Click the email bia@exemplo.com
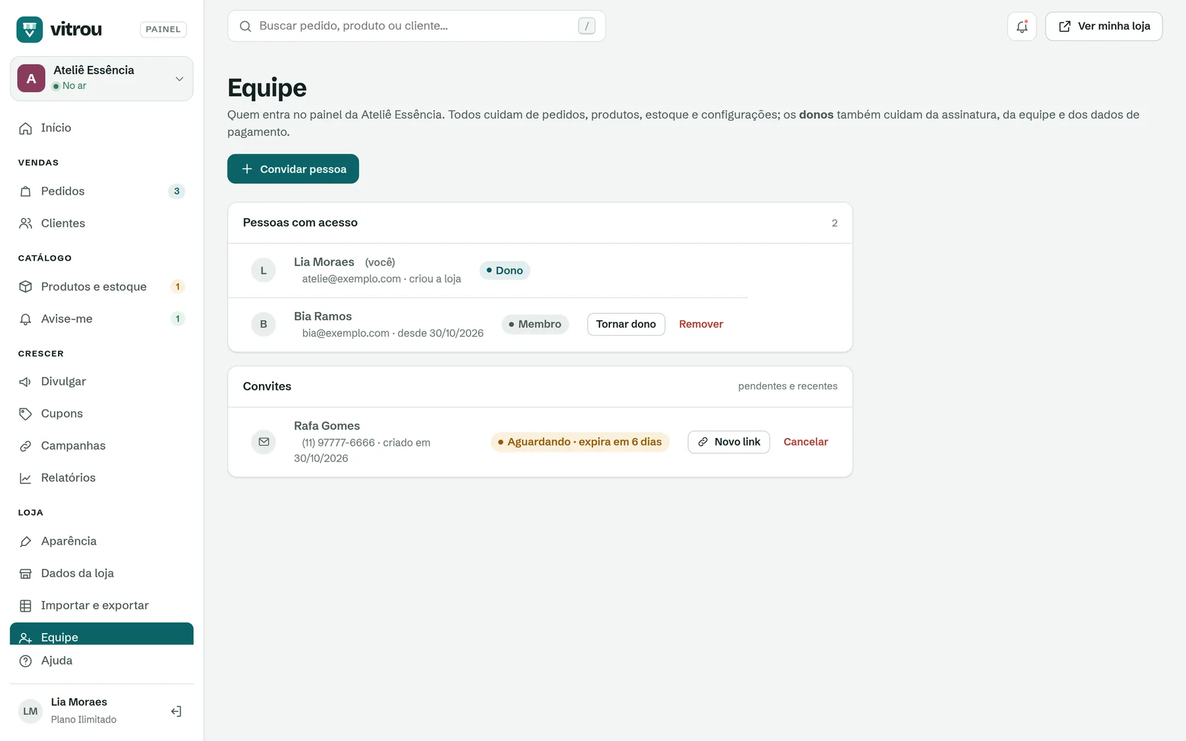 coord(345,333)
